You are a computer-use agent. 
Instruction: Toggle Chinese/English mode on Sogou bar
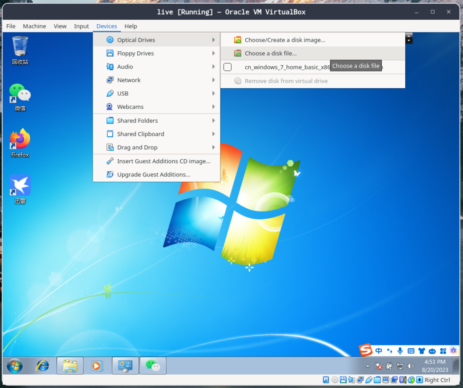click(379, 351)
